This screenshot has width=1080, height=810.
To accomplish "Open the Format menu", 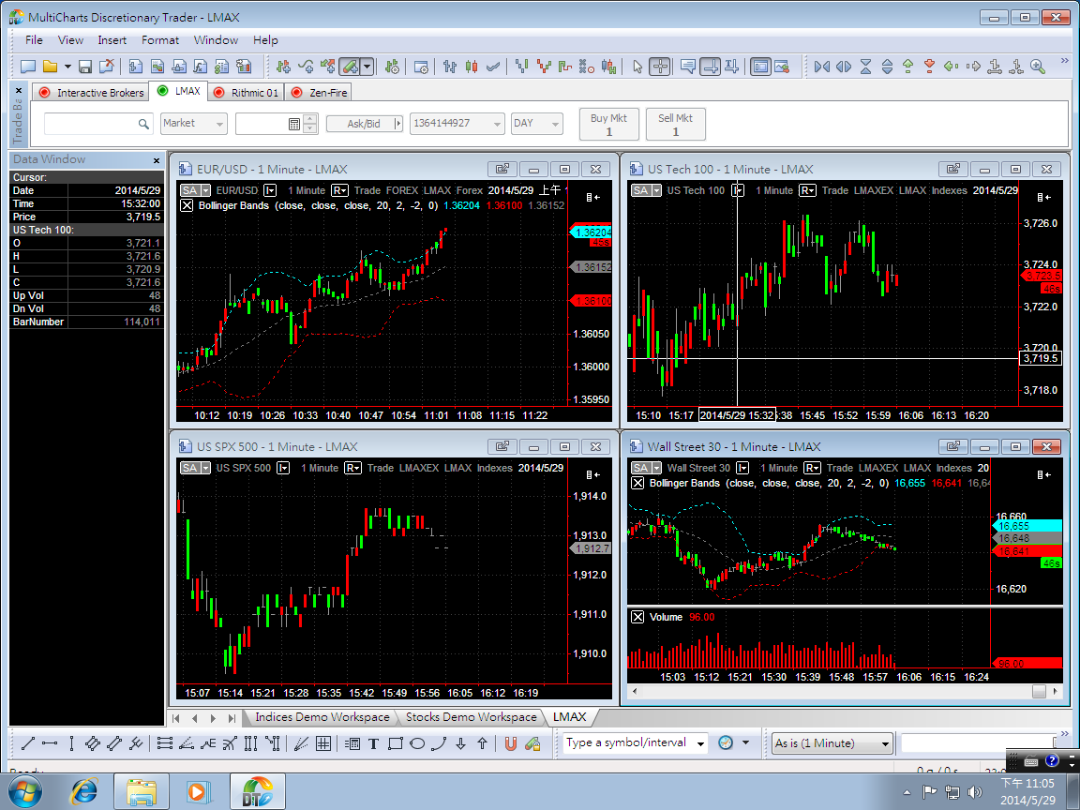I will (160, 40).
